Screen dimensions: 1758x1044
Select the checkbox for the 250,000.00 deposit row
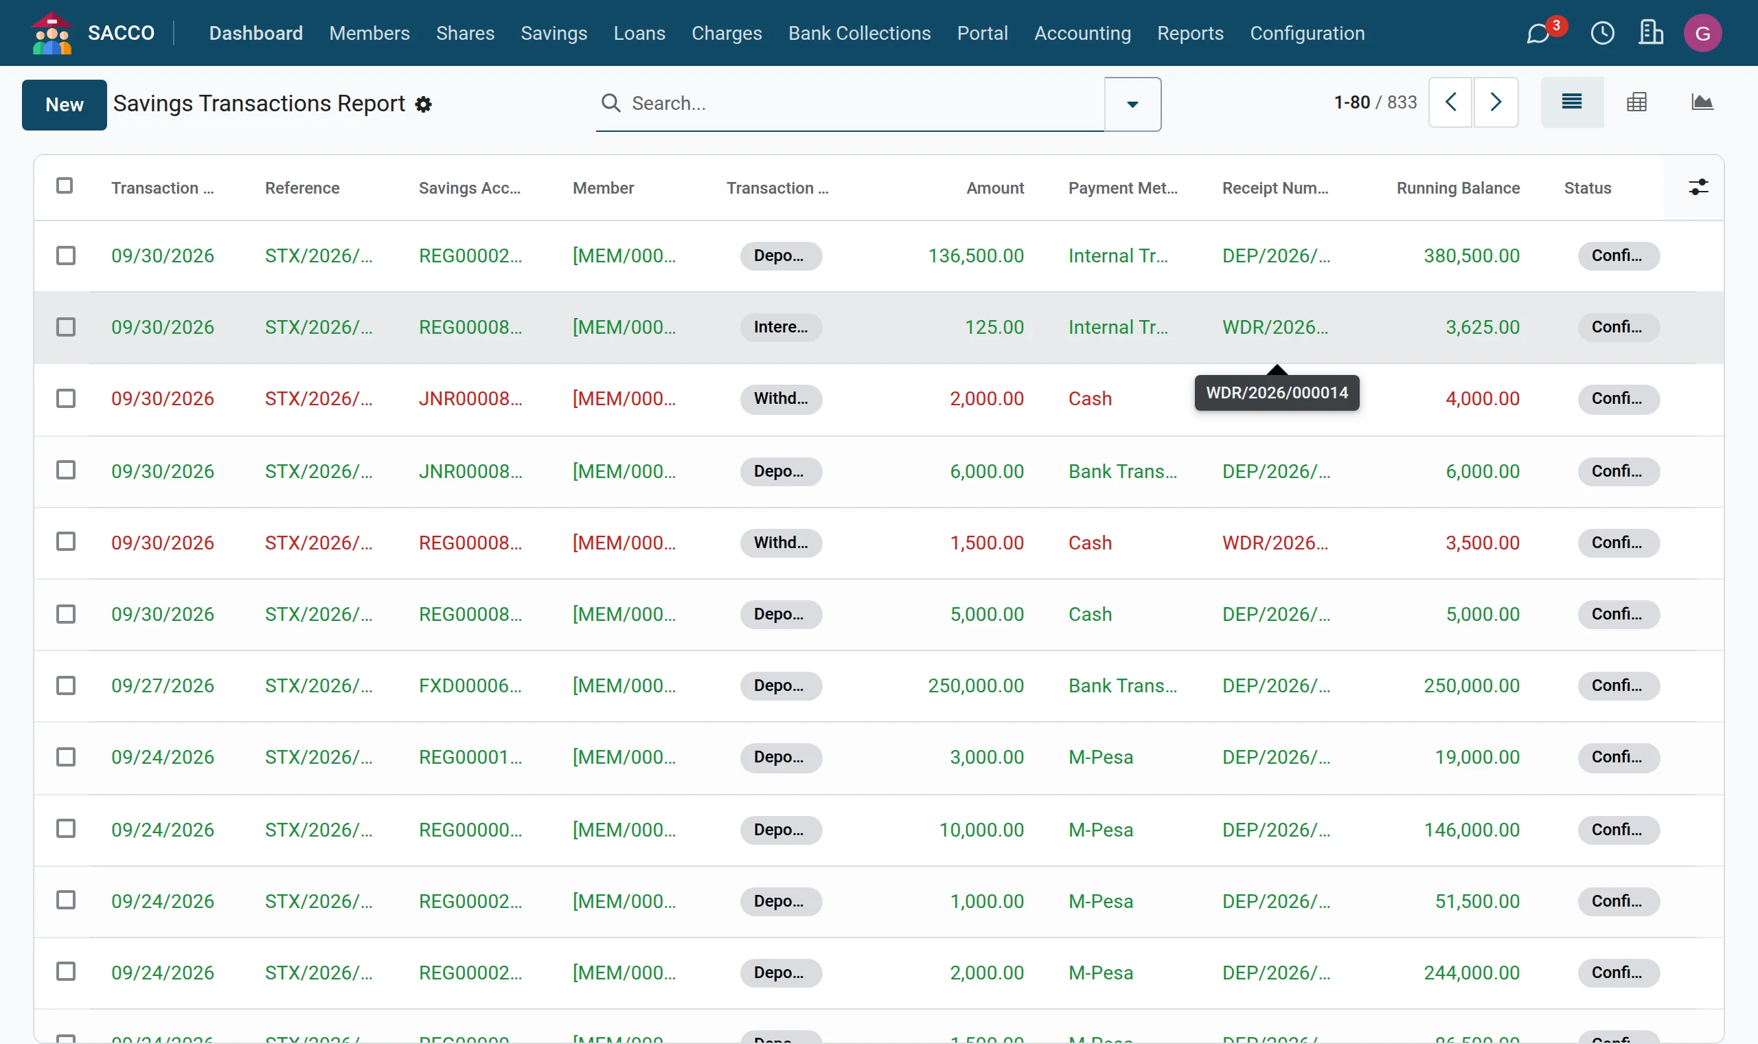(x=66, y=685)
